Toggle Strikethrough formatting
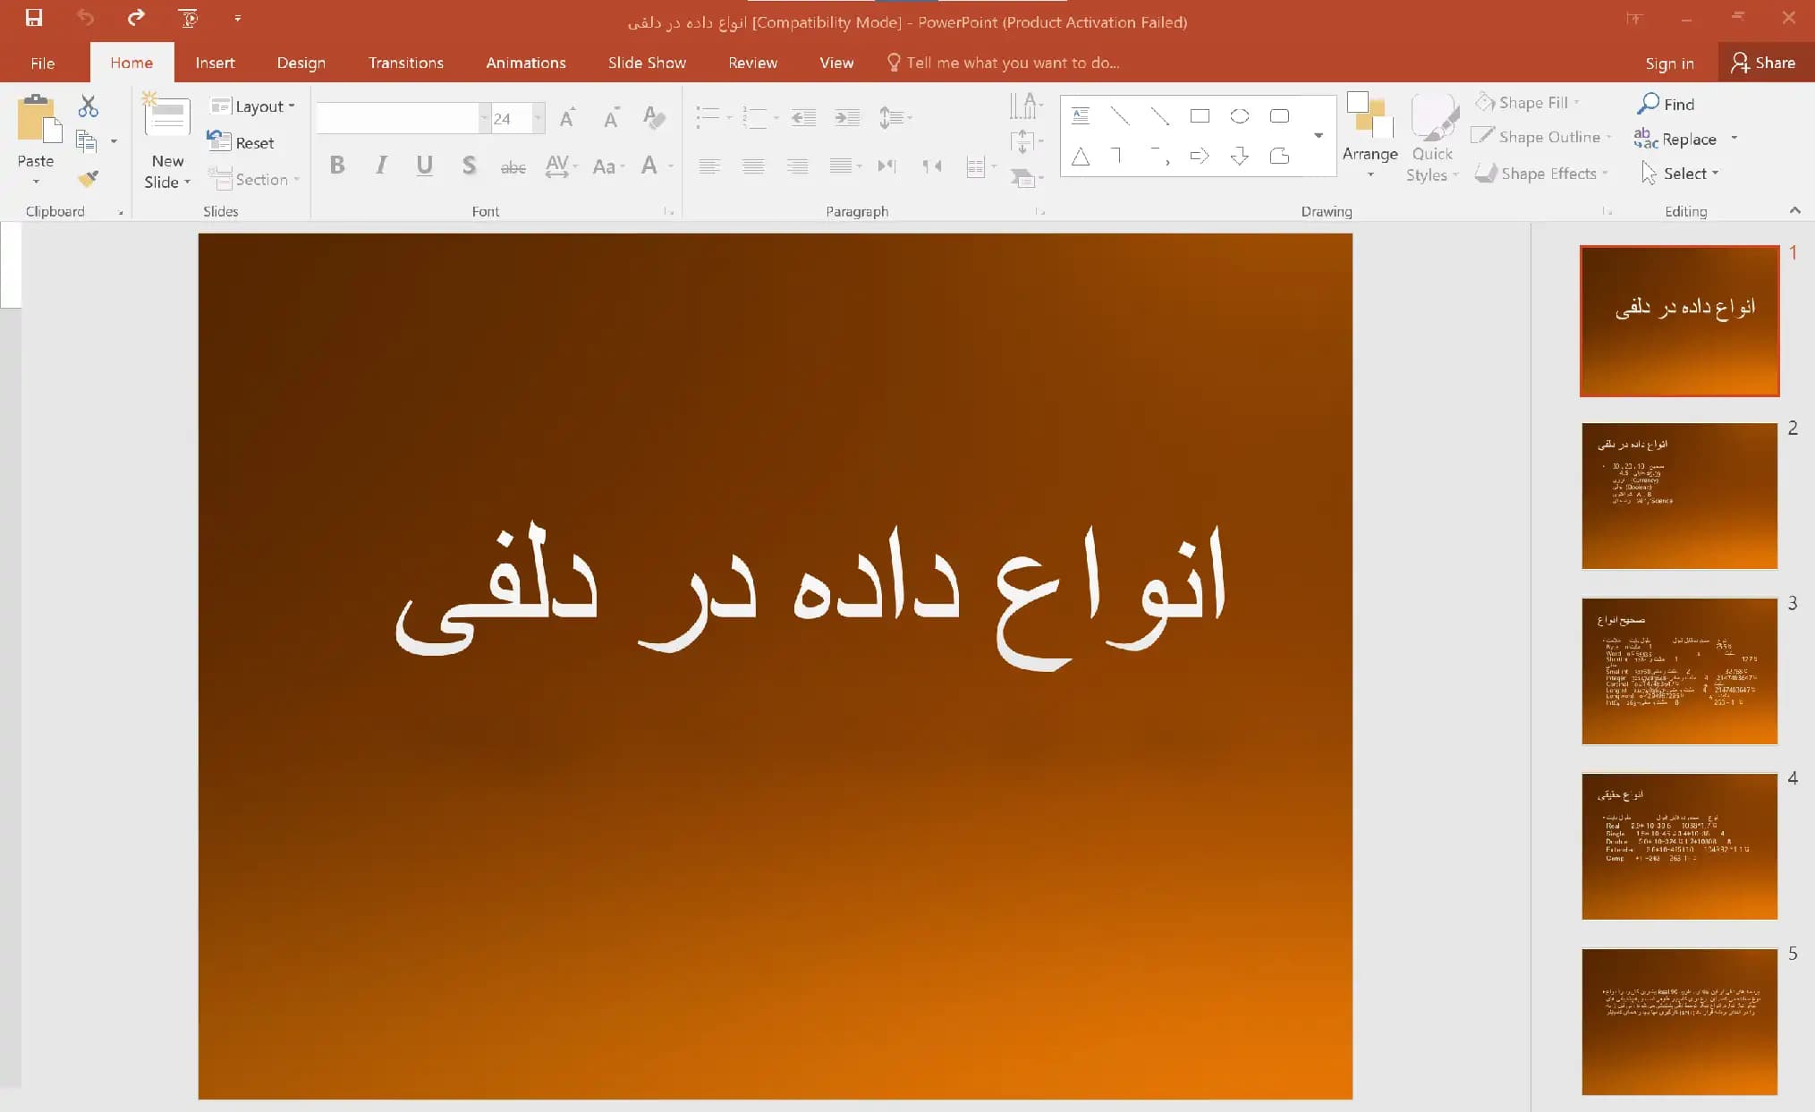 coord(513,166)
